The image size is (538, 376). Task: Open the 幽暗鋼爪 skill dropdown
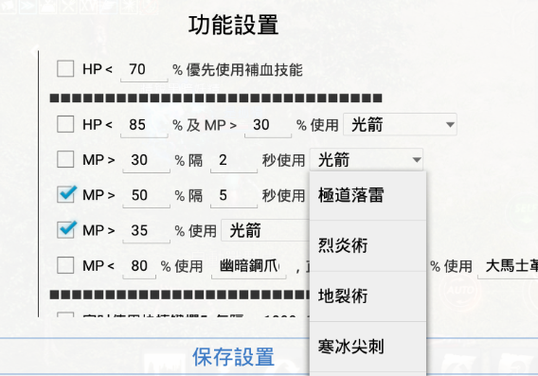[x=249, y=266]
